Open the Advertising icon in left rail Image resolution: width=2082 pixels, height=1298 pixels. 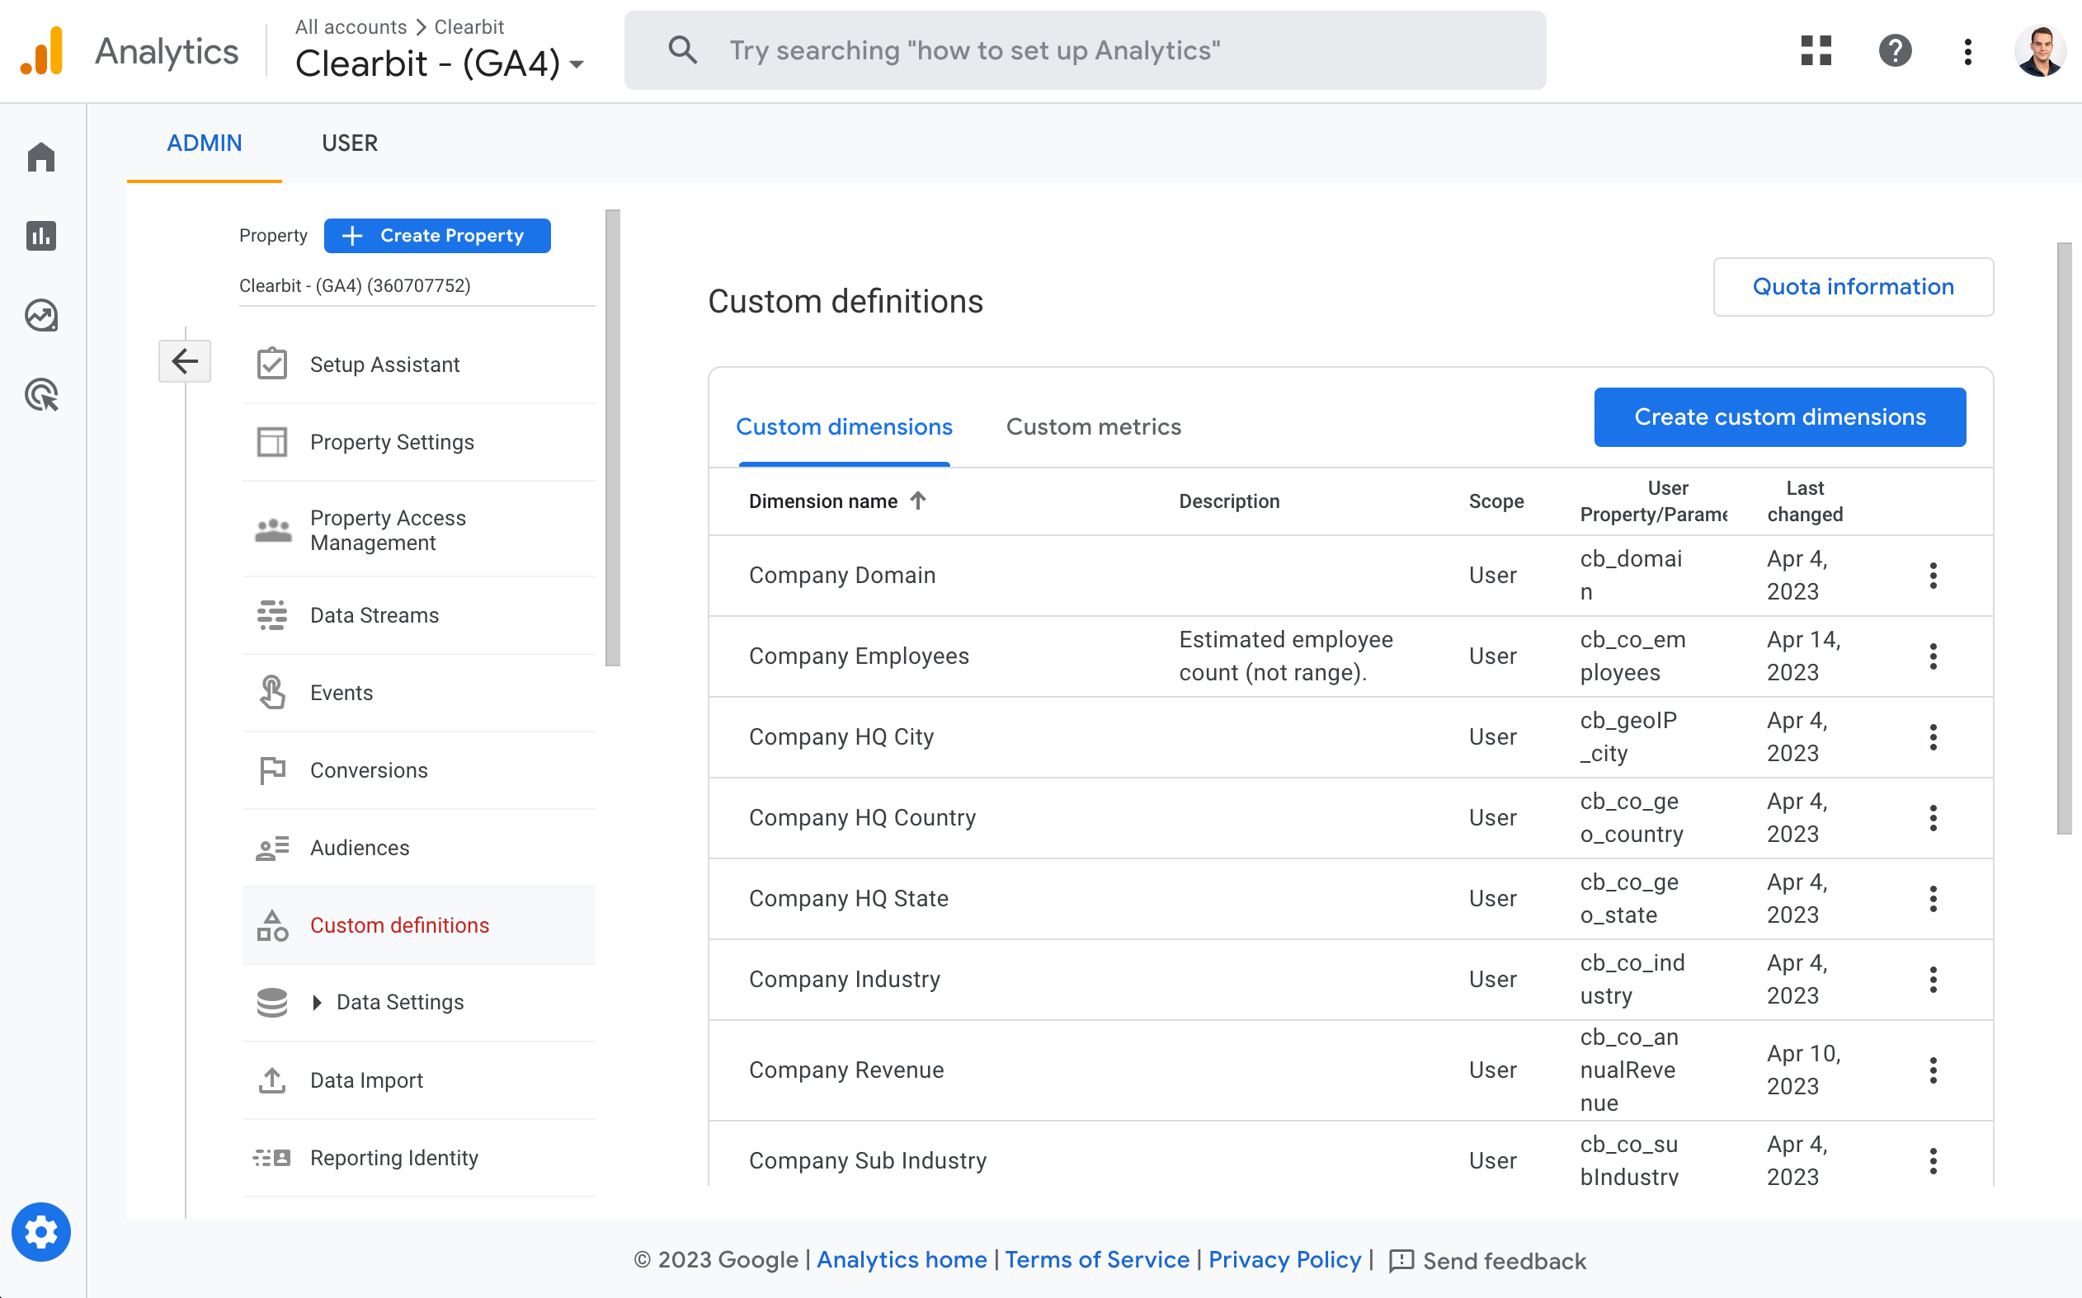coord(41,395)
